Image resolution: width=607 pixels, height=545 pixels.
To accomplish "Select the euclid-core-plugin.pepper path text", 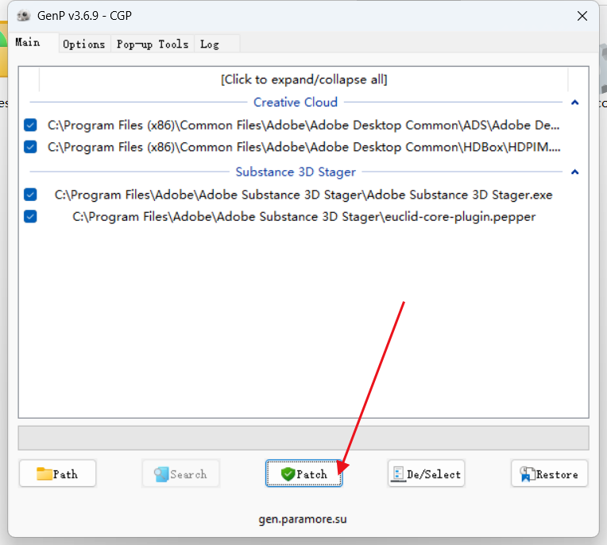I will 303,217.
